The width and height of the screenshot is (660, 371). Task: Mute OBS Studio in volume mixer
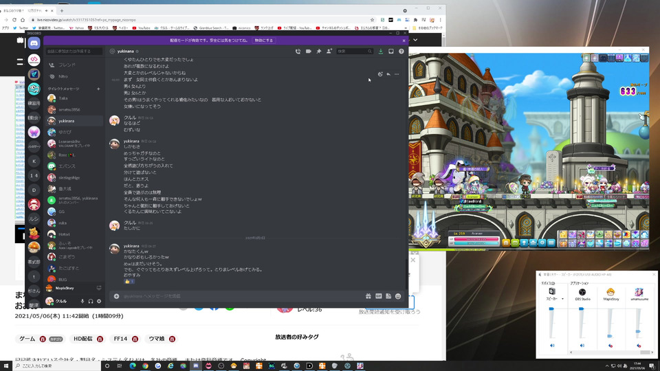[582, 346]
